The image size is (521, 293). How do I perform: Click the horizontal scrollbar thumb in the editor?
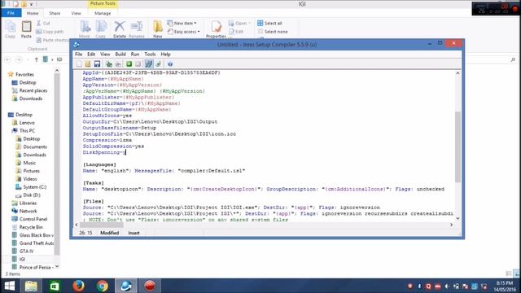(102, 225)
